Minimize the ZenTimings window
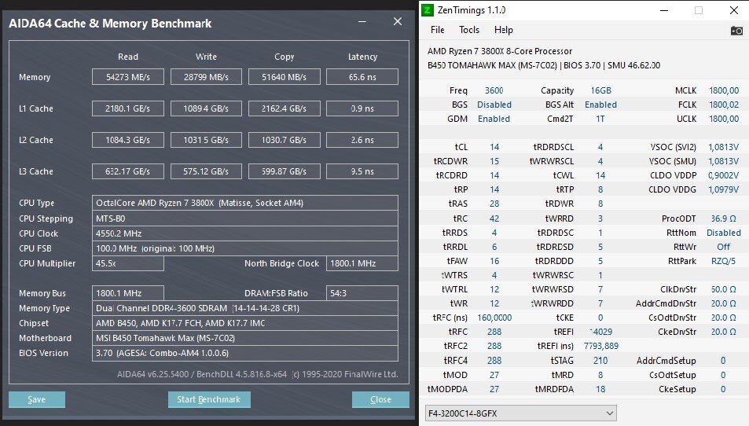This screenshot has width=749, height=426. [664, 10]
